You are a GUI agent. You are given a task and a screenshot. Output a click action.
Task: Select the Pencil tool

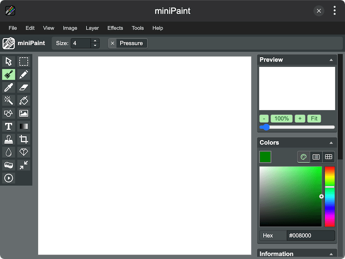click(x=24, y=74)
